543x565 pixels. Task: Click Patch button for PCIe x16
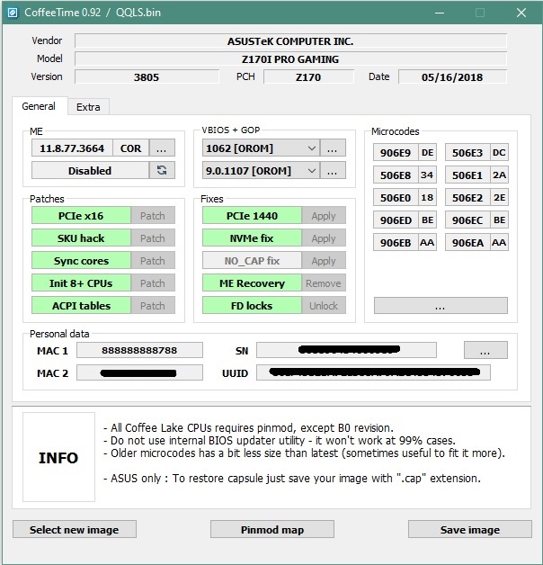(153, 216)
